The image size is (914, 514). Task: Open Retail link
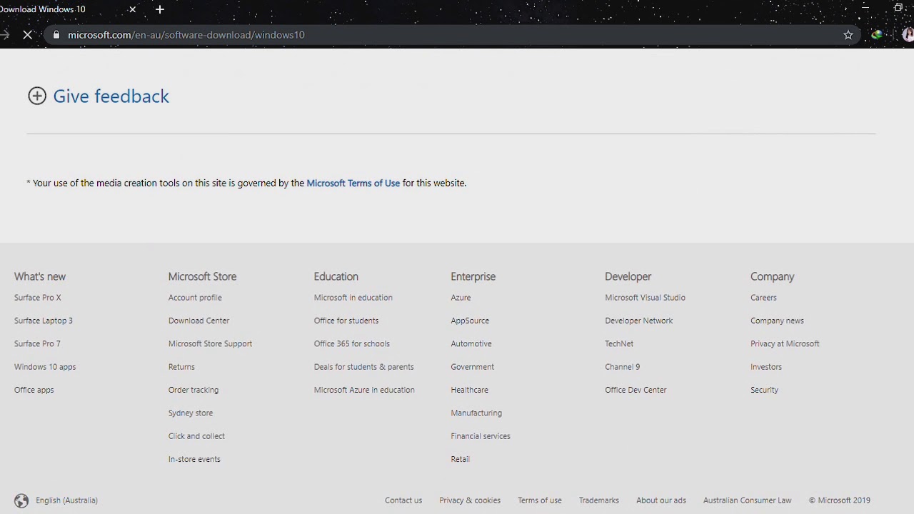461,459
